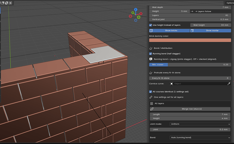This screenshot has height=144, width=234.
Task: Click the link icon on Merge row (stucco)
Action: 152,109
